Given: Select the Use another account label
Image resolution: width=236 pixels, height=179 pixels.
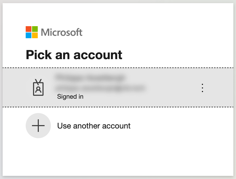Looking at the screenshot, I should pyautogui.click(x=94, y=126).
